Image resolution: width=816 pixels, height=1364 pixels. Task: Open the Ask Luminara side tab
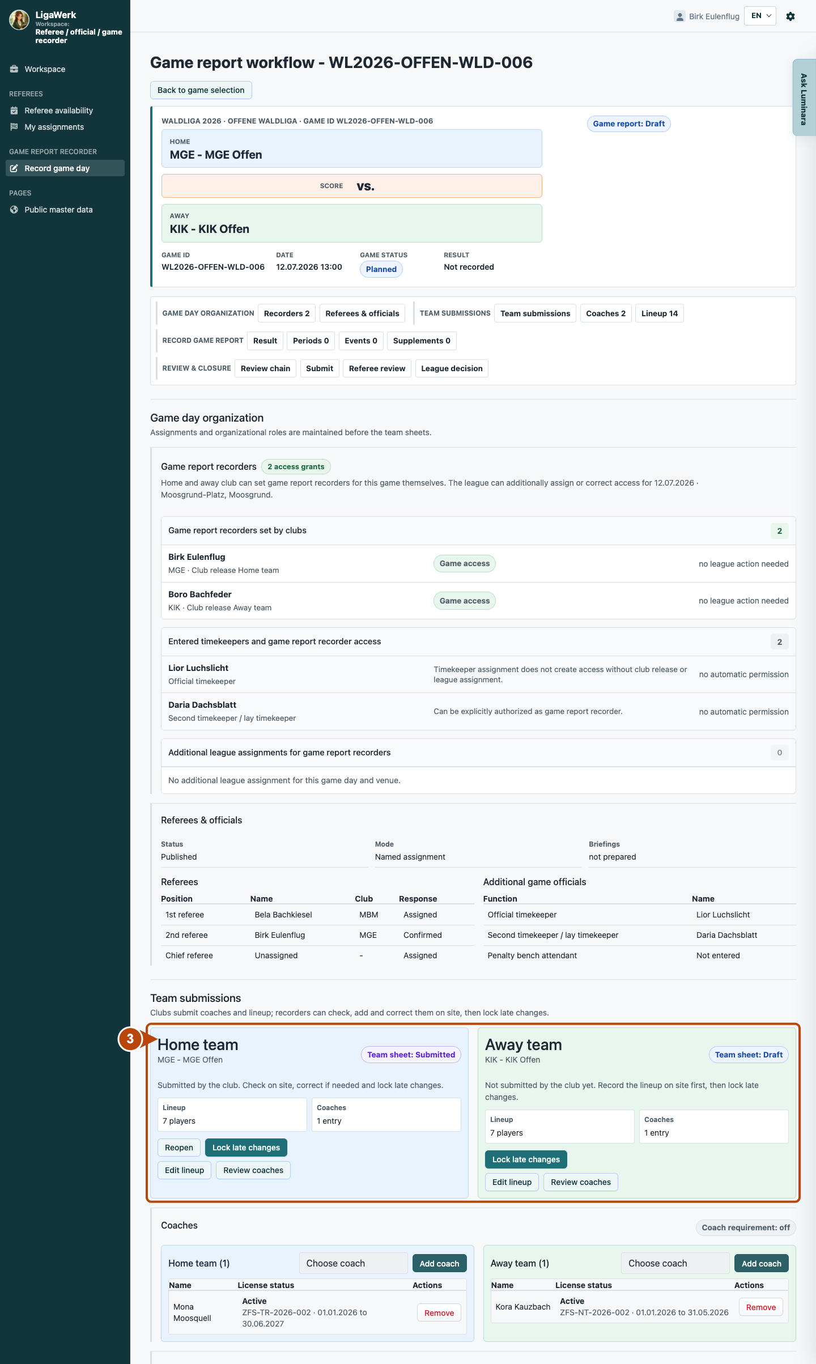click(804, 97)
